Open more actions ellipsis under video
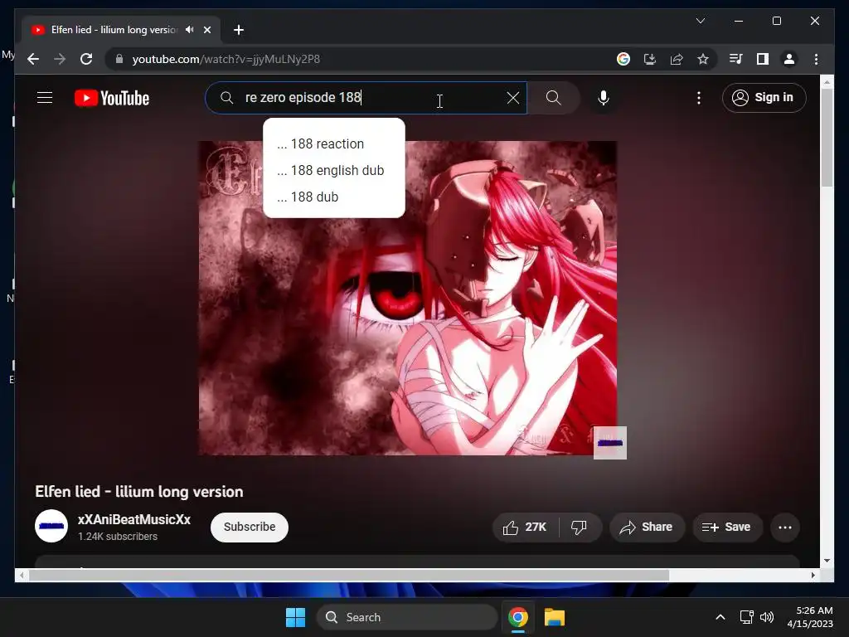Screen dimensions: 849x637 (784, 527)
